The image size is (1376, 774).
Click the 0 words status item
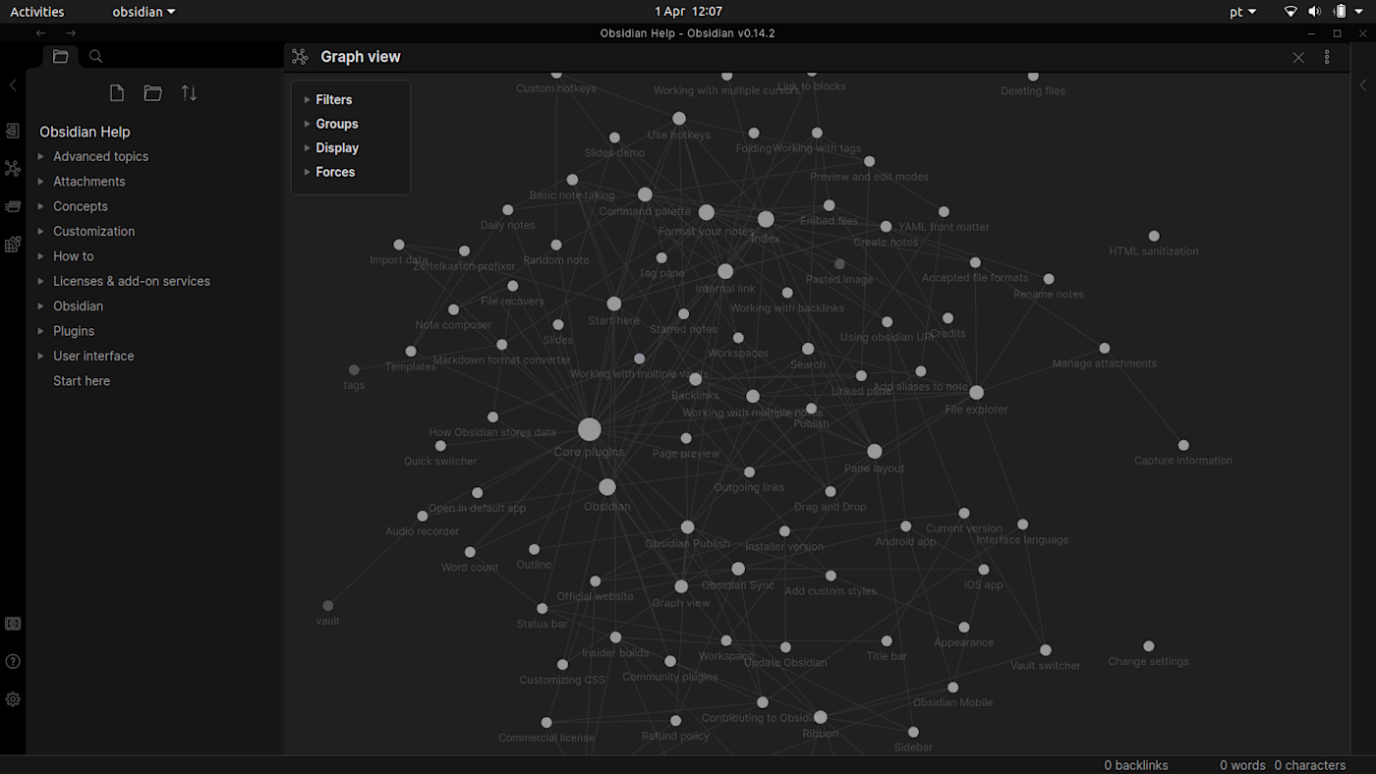[1242, 765]
